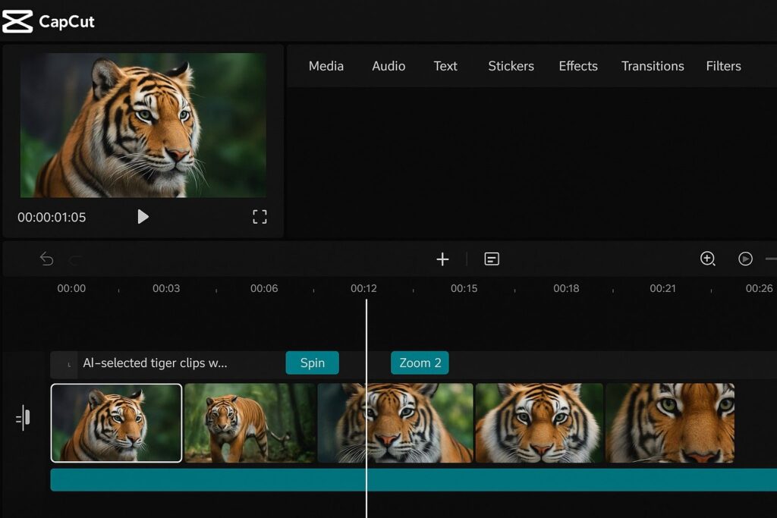Click the plus icon to add media
This screenshot has width=777, height=518.
(442, 259)
